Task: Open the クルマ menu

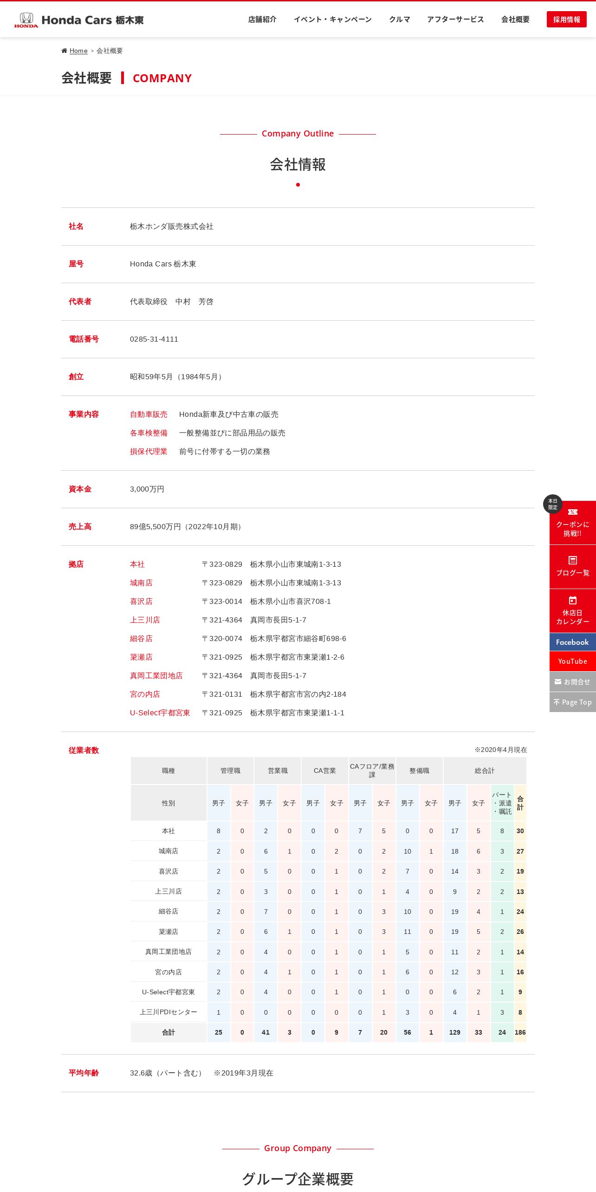Action: click(x=400, y=19)
